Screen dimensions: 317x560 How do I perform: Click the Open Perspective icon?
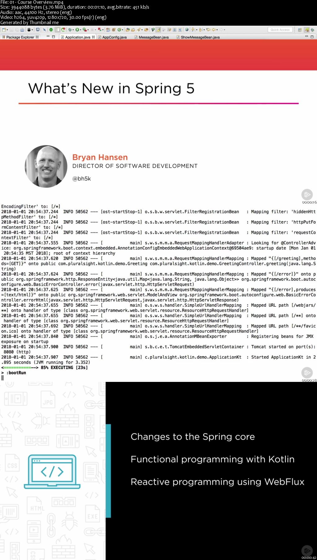tap(300, 30)
